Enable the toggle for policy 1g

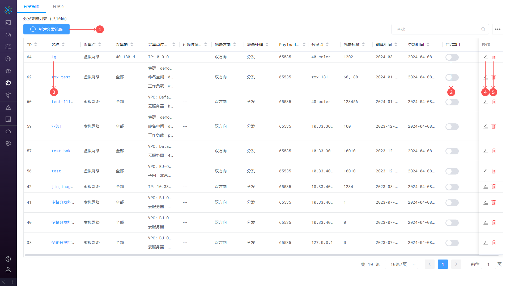[452, 57]
